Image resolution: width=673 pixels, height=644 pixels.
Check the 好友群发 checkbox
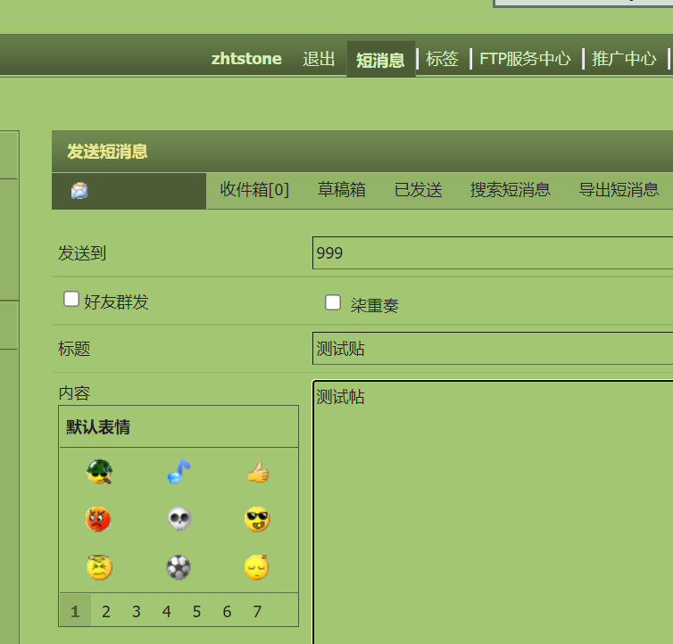(71, 299)
